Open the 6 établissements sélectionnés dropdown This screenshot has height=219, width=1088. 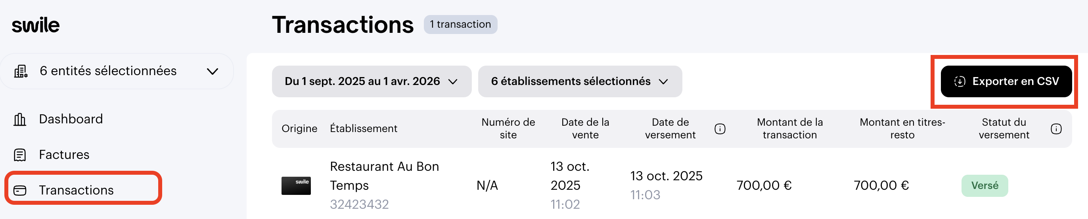[579, 82]
